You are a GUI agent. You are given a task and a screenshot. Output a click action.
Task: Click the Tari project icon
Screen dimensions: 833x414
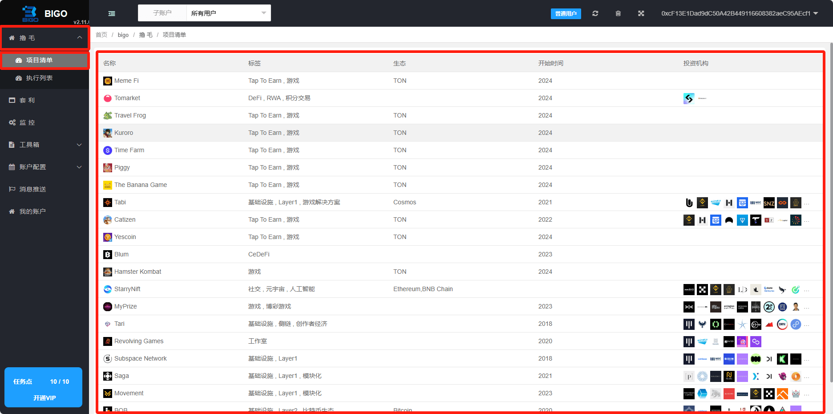(108, 324)
